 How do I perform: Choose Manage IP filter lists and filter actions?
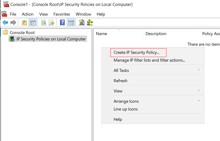[149, 60]
